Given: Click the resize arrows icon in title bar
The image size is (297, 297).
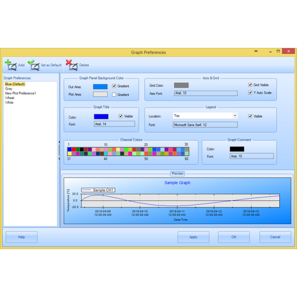Looking at the screenshot, I should [256, 51].
